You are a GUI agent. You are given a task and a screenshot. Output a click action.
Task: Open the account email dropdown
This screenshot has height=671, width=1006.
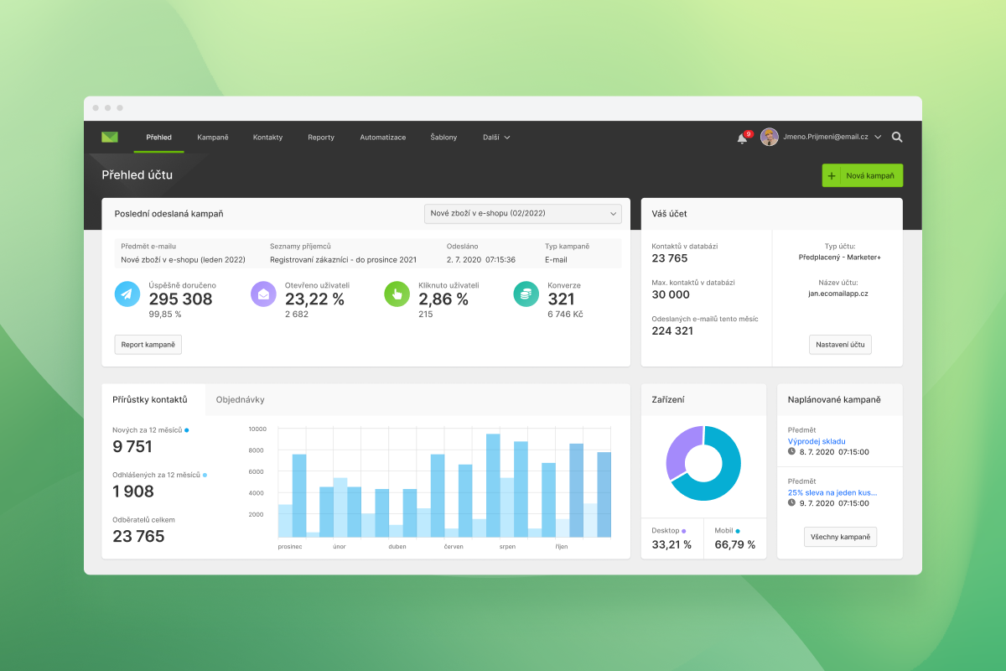832,137
